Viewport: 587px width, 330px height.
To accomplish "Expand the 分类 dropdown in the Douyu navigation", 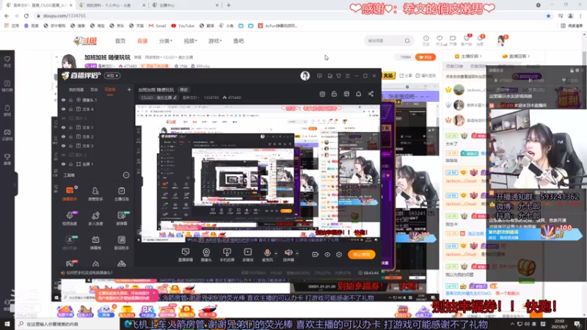I will [166, 41].
